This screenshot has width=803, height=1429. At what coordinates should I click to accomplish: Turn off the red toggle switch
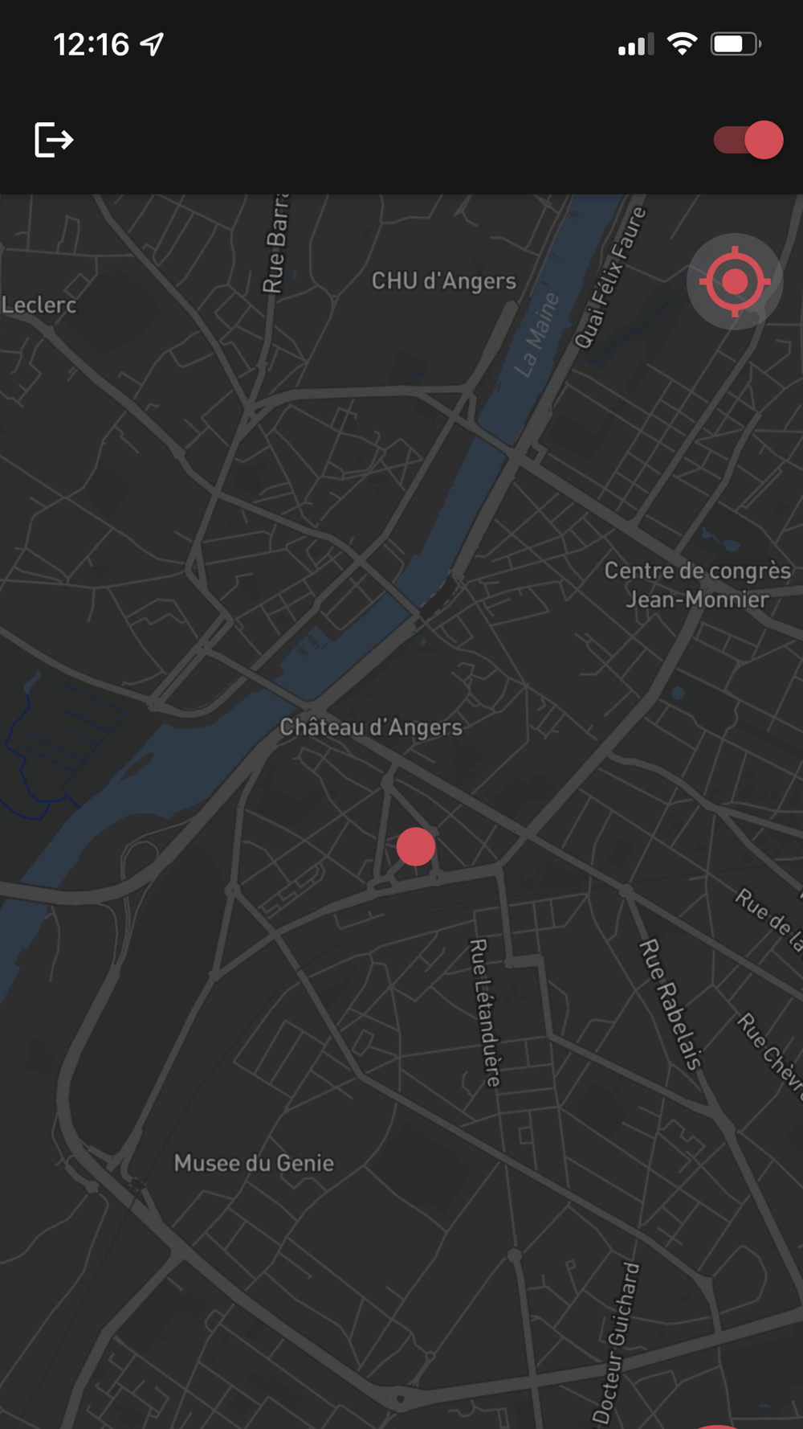click(x=748, y=140)
